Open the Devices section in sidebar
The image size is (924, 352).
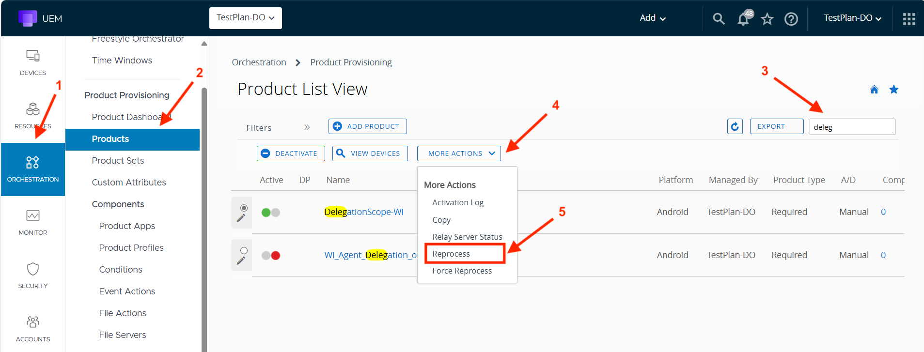click(x=33, y=62)
